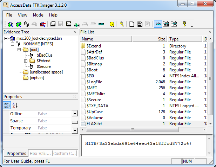216x167 pixels.
Task: Click the yellow key Detect Encryption icon
Action: tap(122, 24)
